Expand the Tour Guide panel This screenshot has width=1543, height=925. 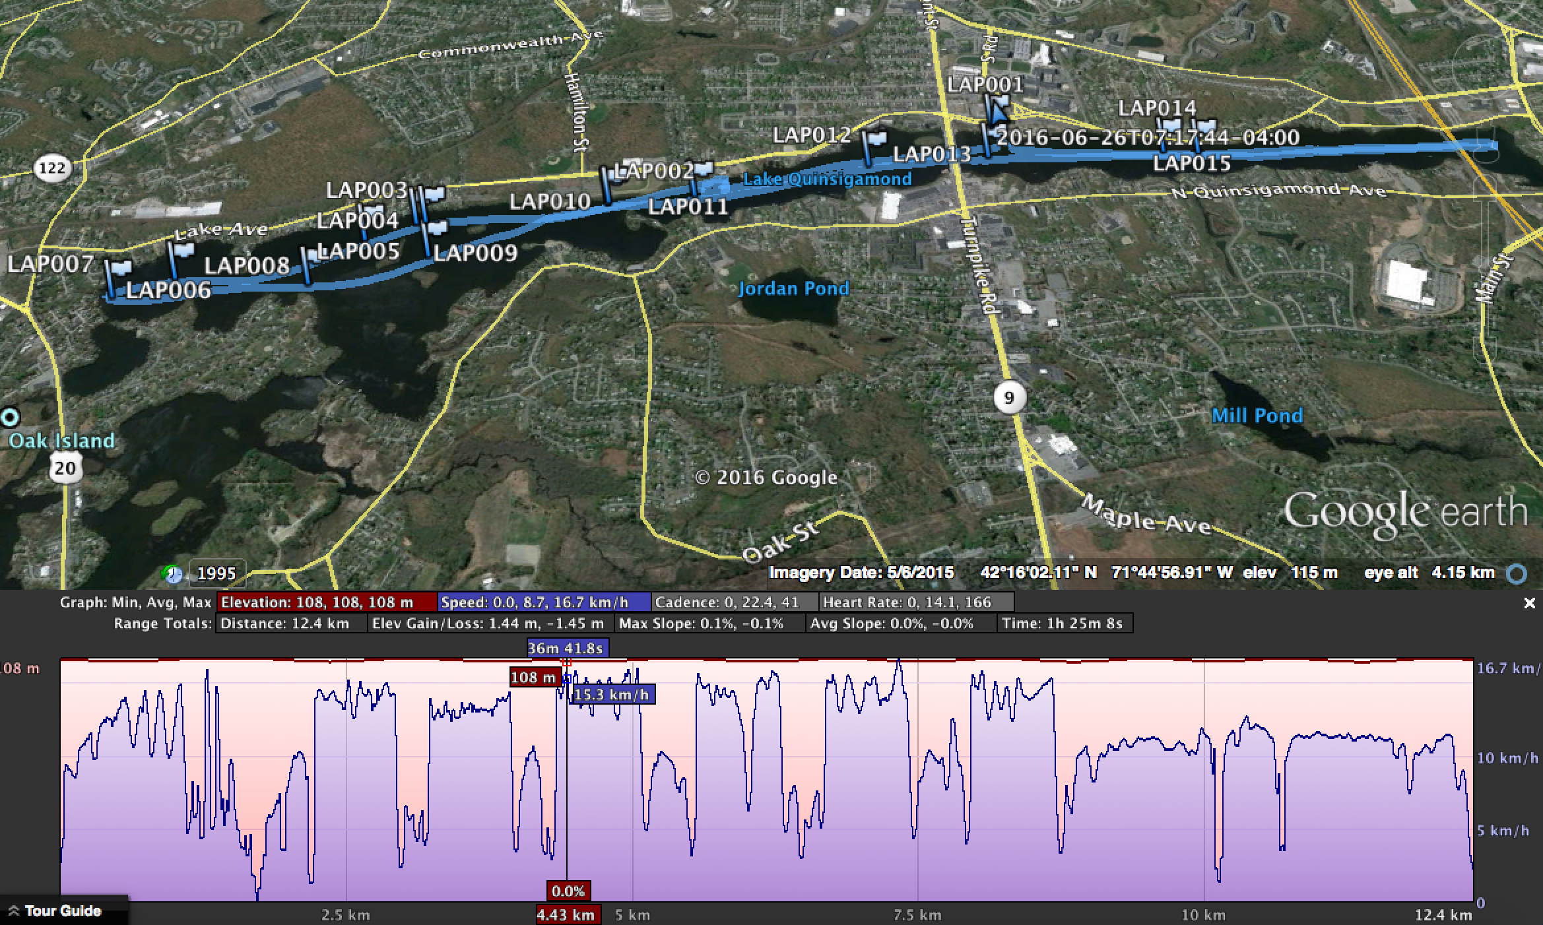coord(55,911)
